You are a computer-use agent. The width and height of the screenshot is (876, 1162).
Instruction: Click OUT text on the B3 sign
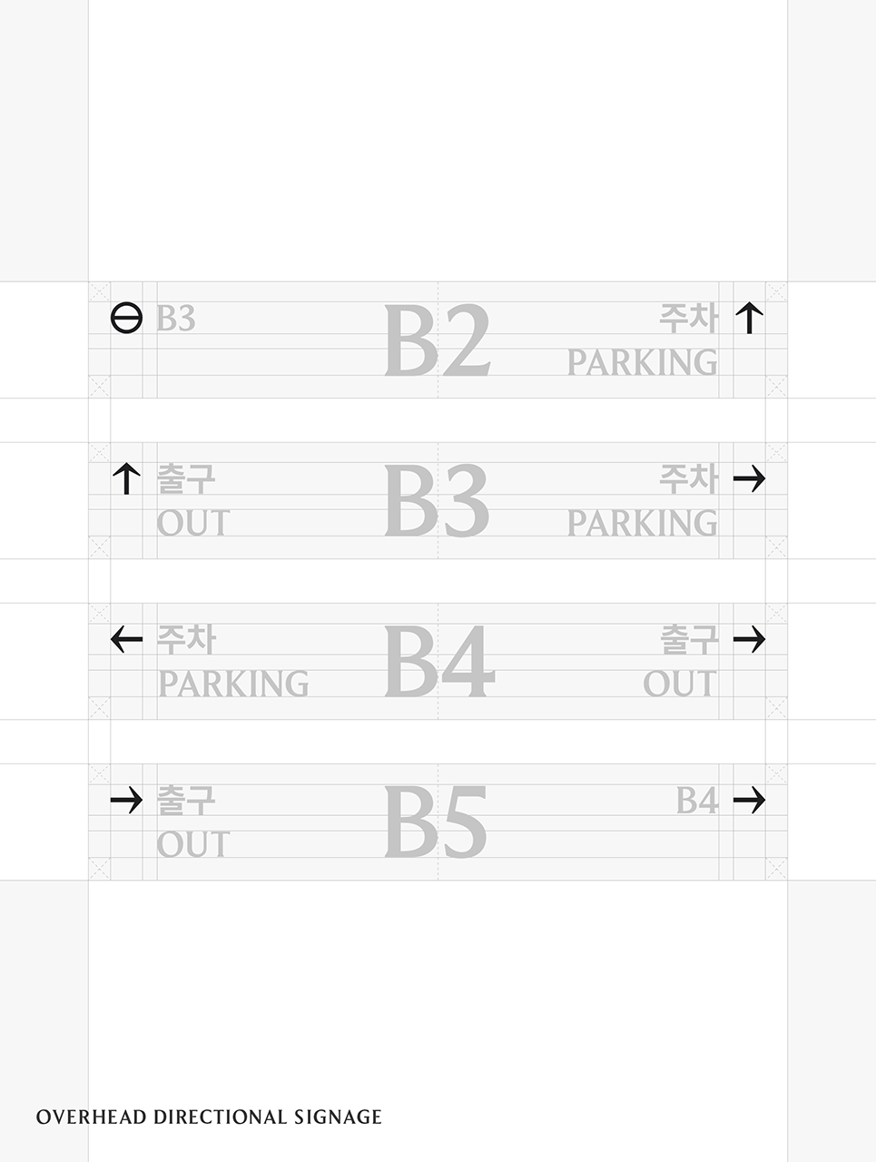point(193,523)
